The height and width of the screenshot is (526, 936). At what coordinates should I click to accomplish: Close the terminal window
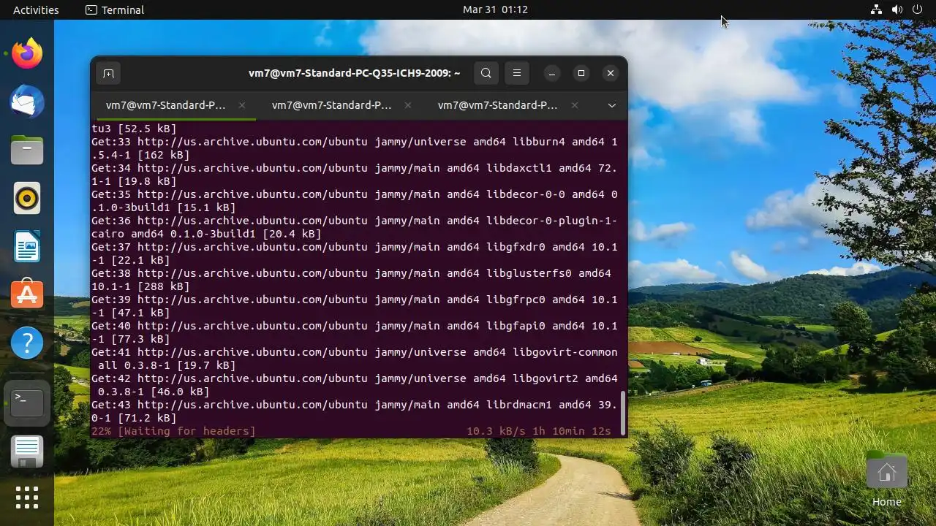[611, 73]
